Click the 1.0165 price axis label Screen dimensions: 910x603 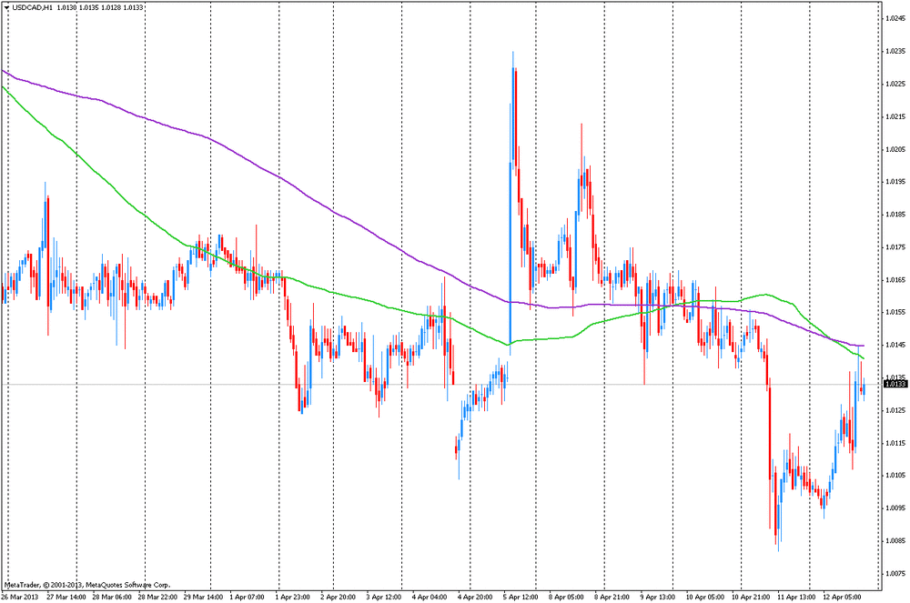[x=895, y=279]
